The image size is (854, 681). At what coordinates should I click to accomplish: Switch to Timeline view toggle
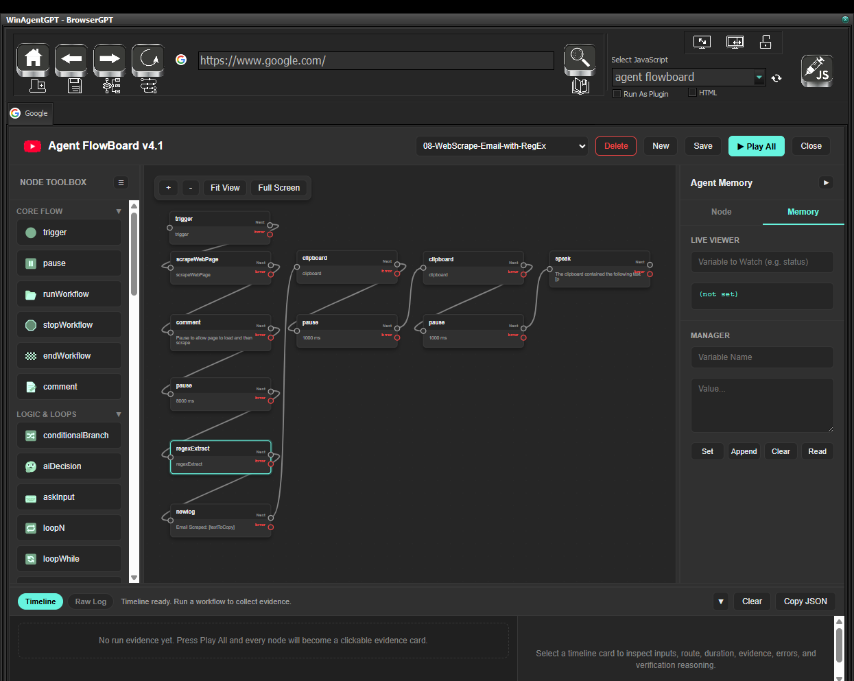pyautogui.click(x=40, y=601)
